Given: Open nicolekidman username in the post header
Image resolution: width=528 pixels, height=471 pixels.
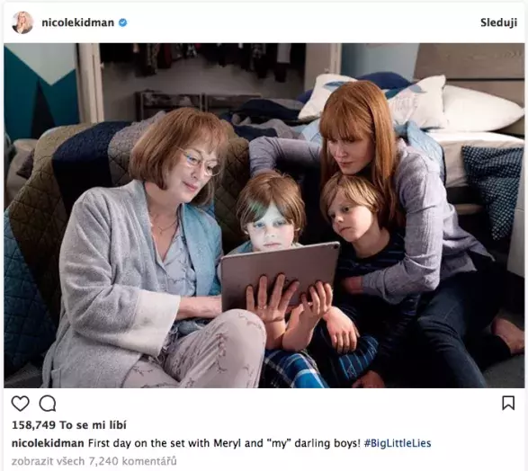Looking at the screenshot, I should pyautogui.click(x=77, y=22).
